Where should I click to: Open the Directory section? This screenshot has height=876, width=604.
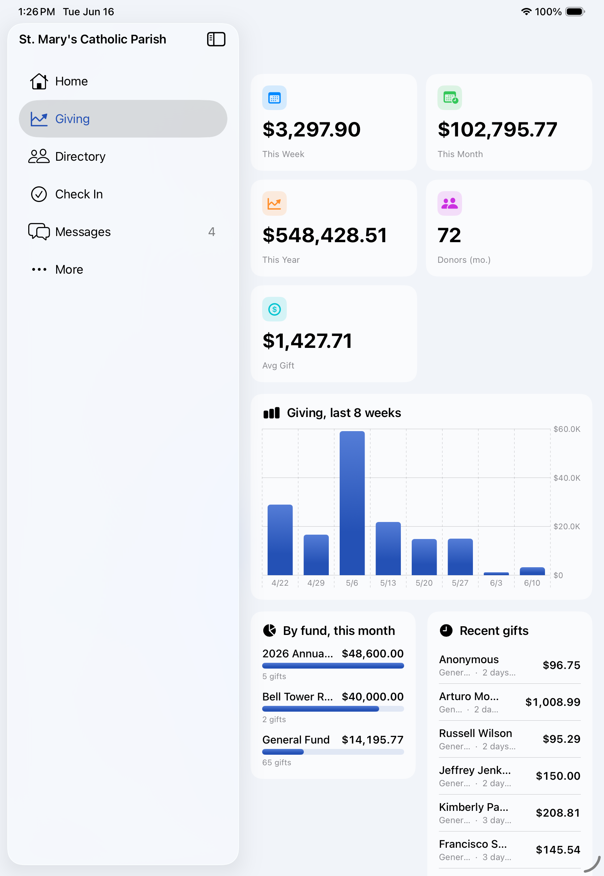click(x=123, y=156)
